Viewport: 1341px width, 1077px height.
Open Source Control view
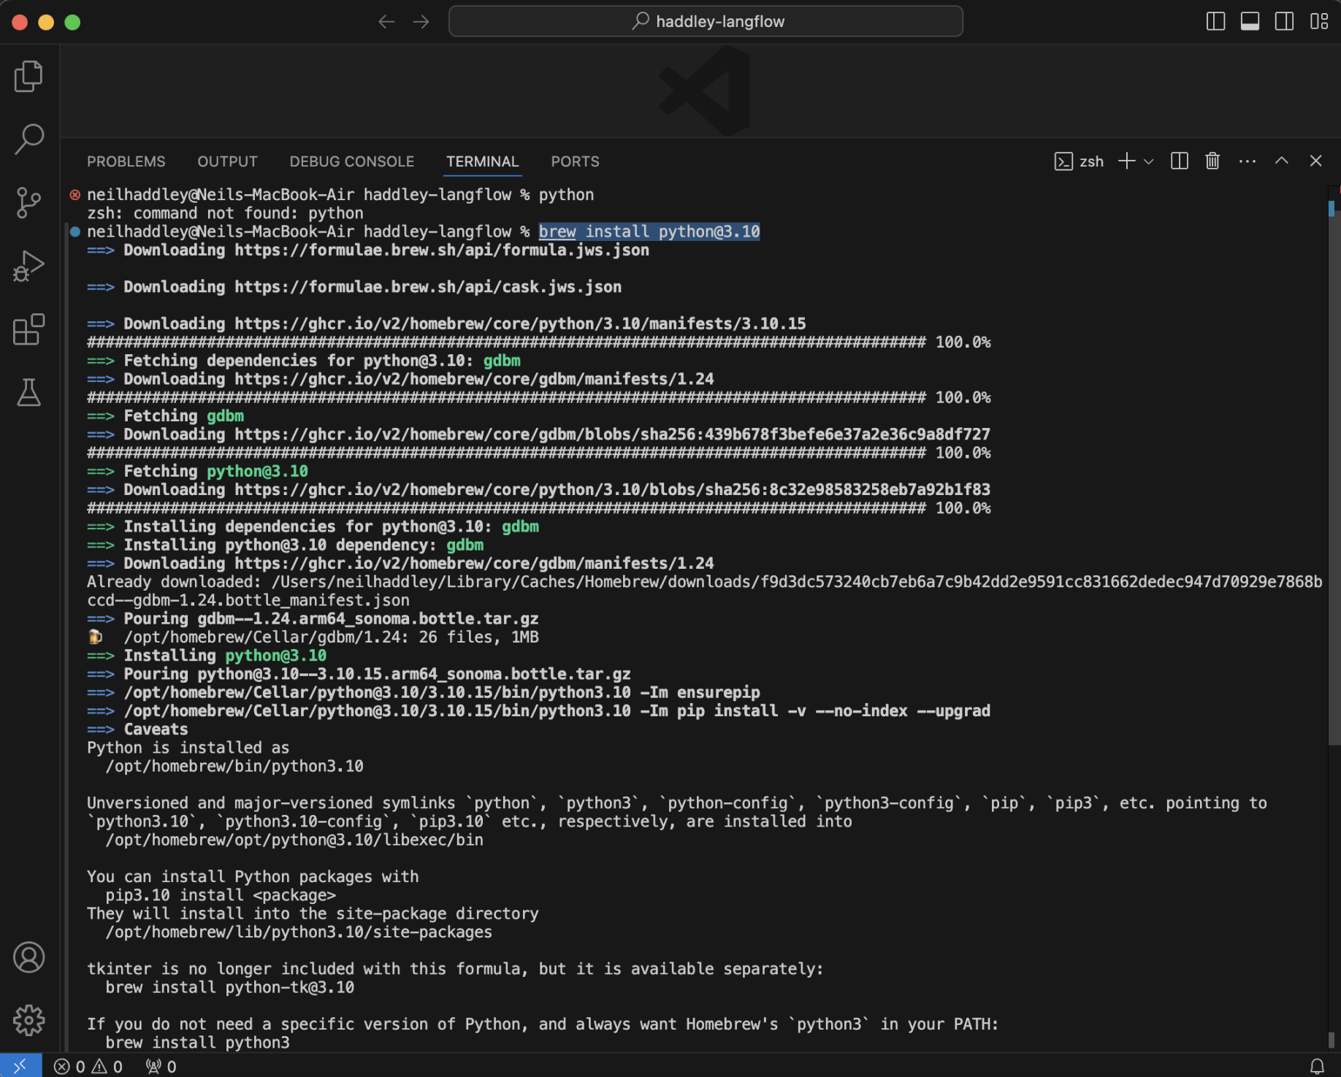tap(28, 202)
